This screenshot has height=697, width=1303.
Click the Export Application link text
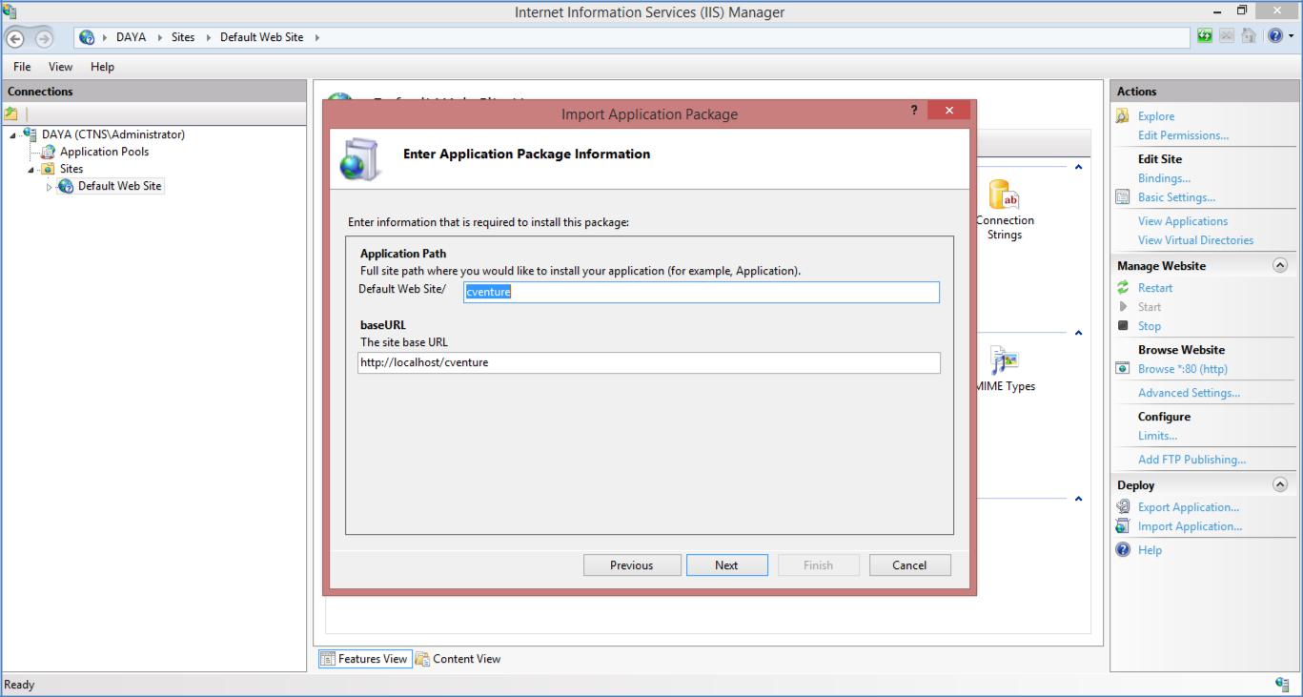(x=1189, y=507)
